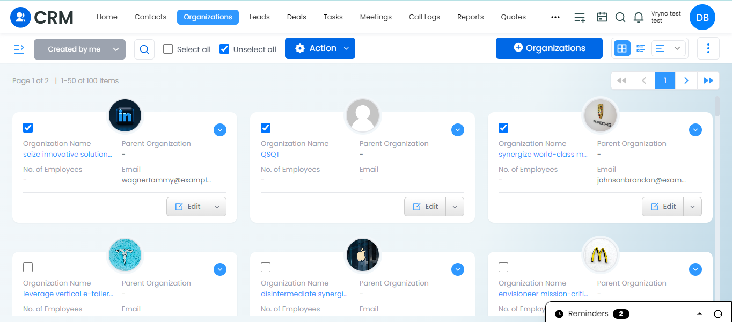
Task: Uncheck the synergize world-class card checkbox
Action: 503,128
